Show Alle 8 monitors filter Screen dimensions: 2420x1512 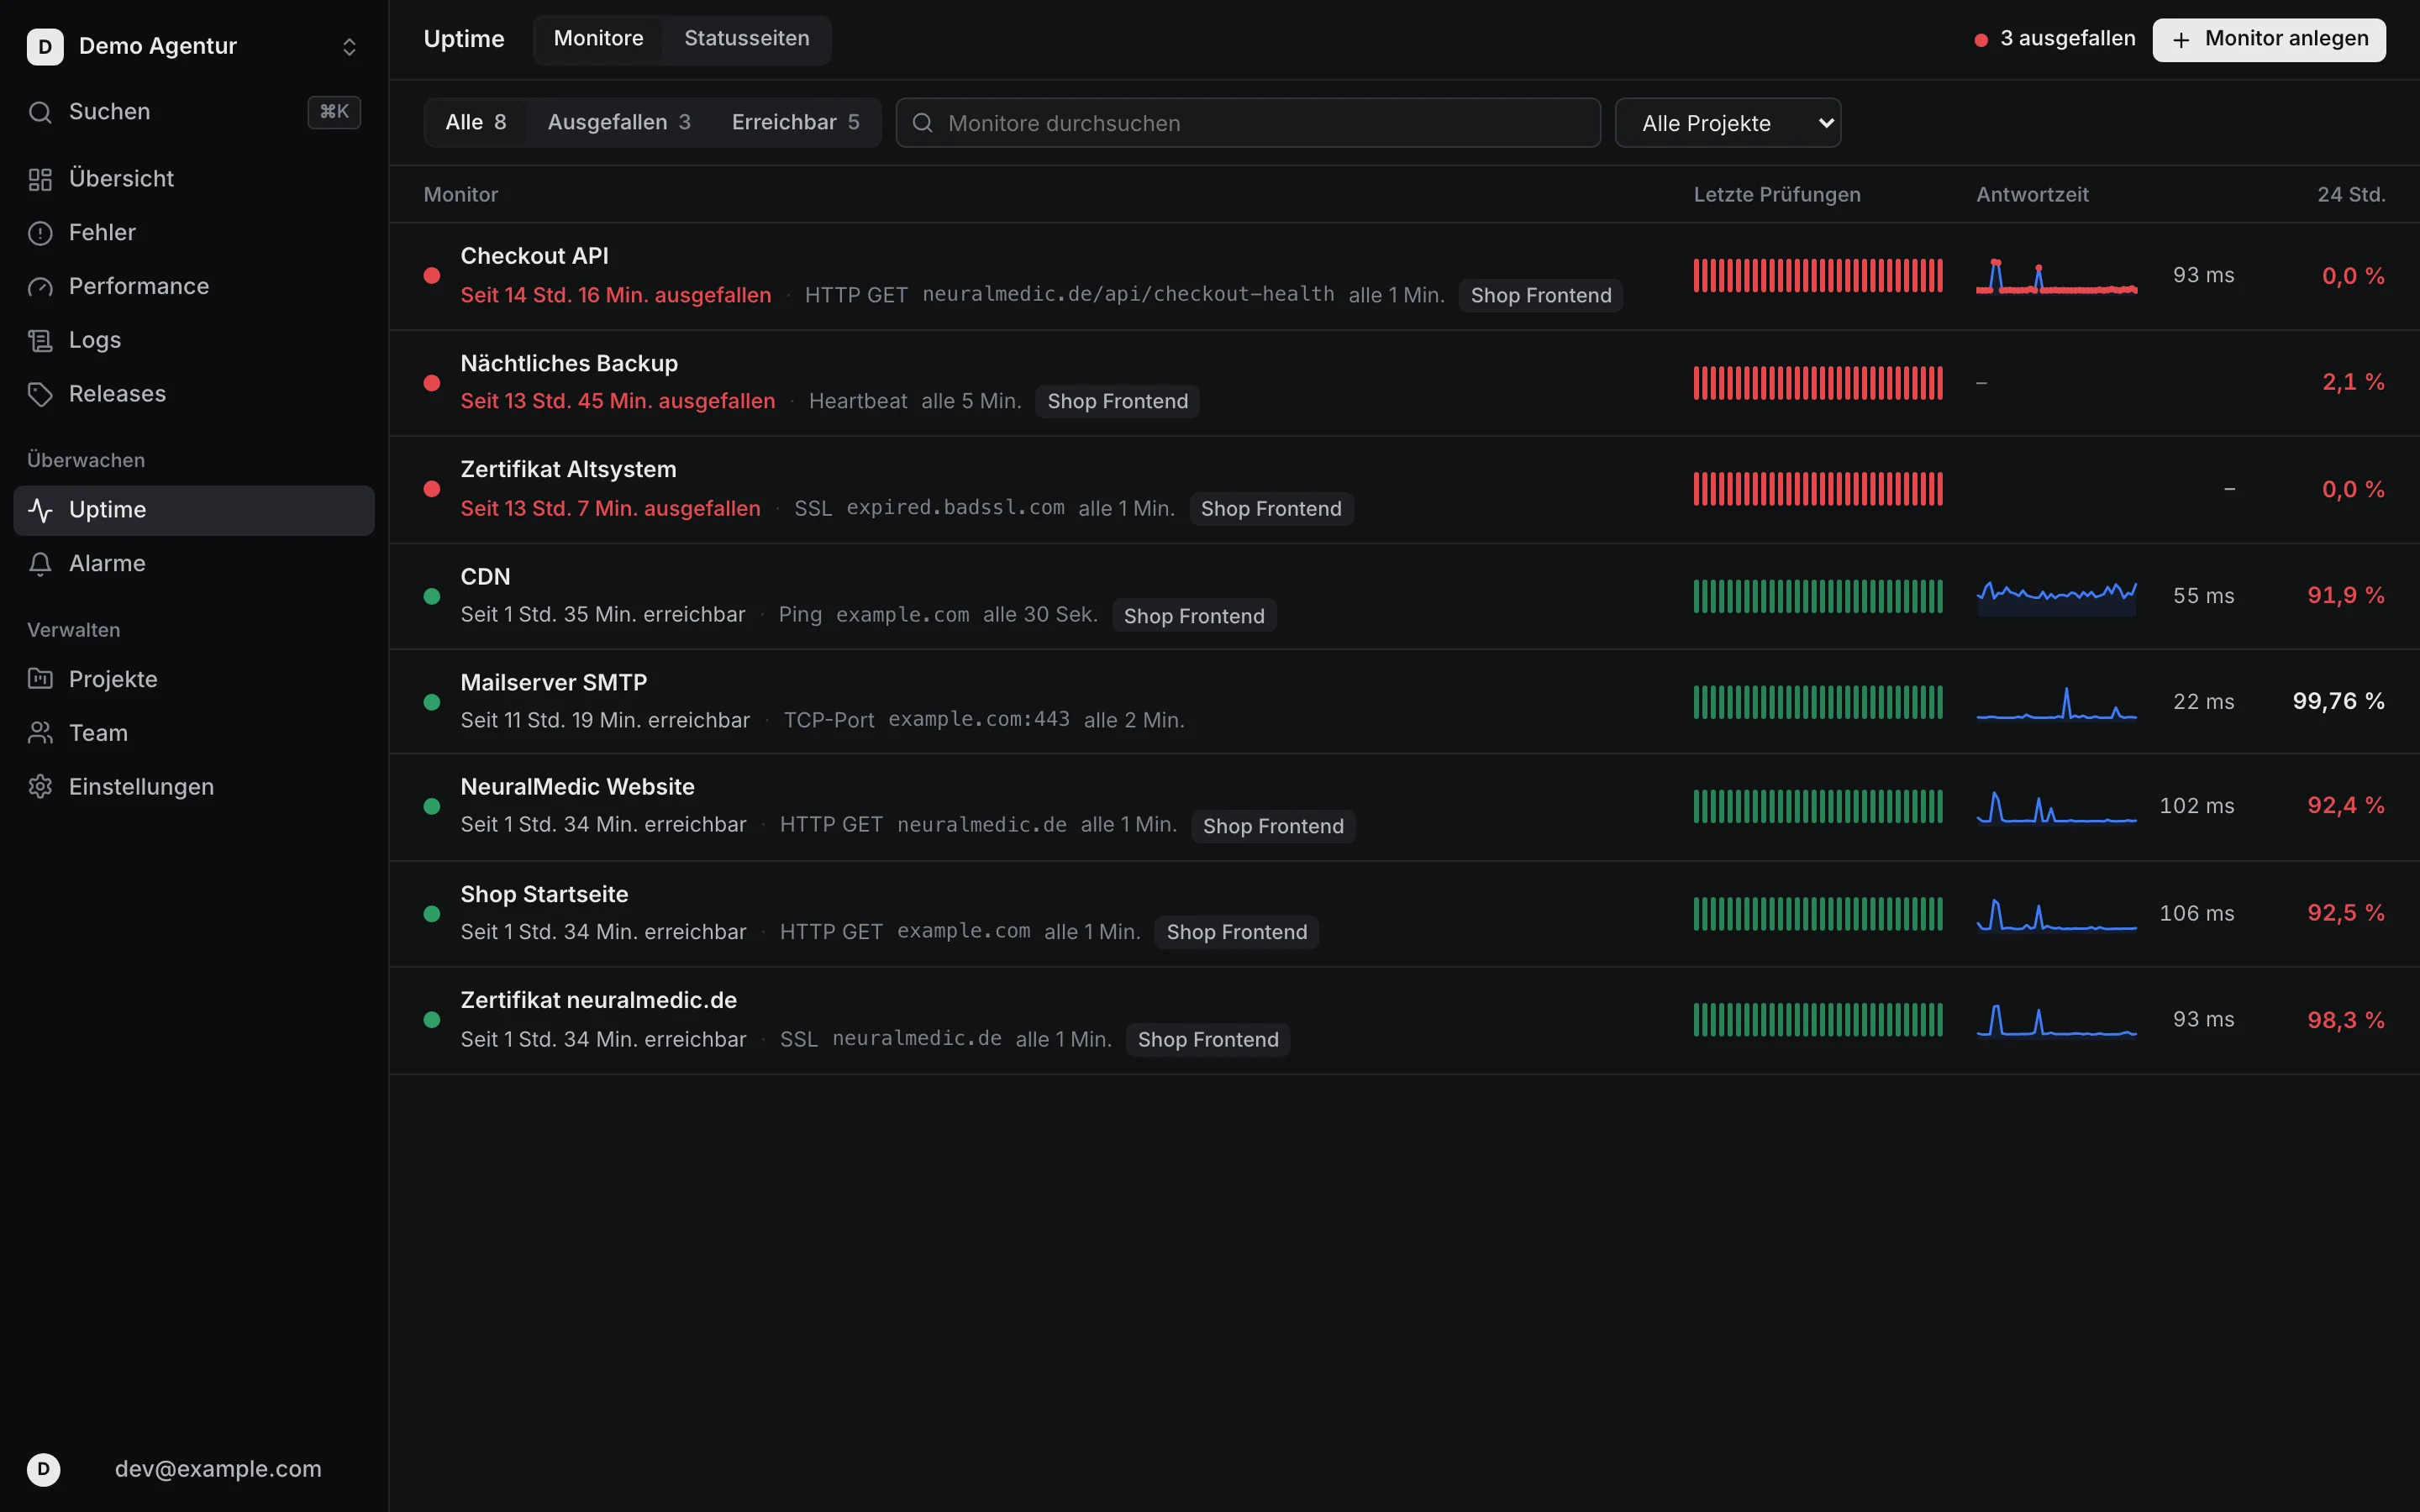click(x=476, y=122)
